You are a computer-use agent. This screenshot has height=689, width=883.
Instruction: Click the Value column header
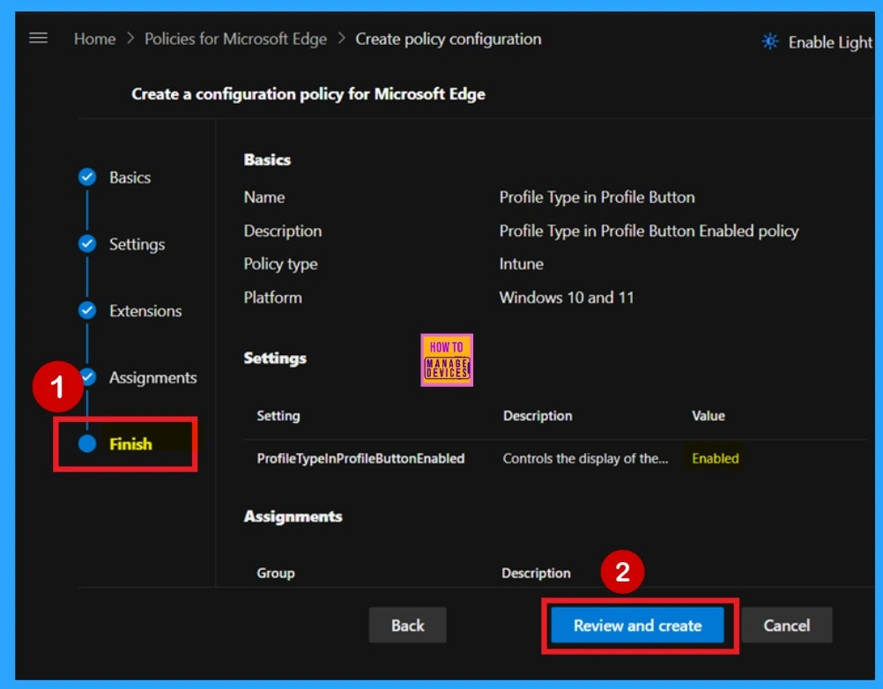point(708,416)
